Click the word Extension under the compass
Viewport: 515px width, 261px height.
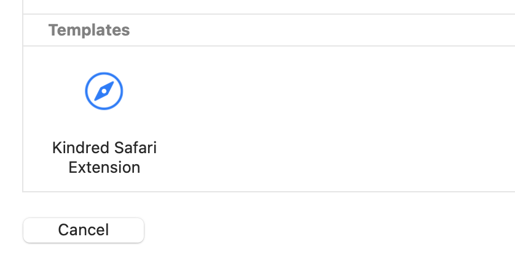104,167
